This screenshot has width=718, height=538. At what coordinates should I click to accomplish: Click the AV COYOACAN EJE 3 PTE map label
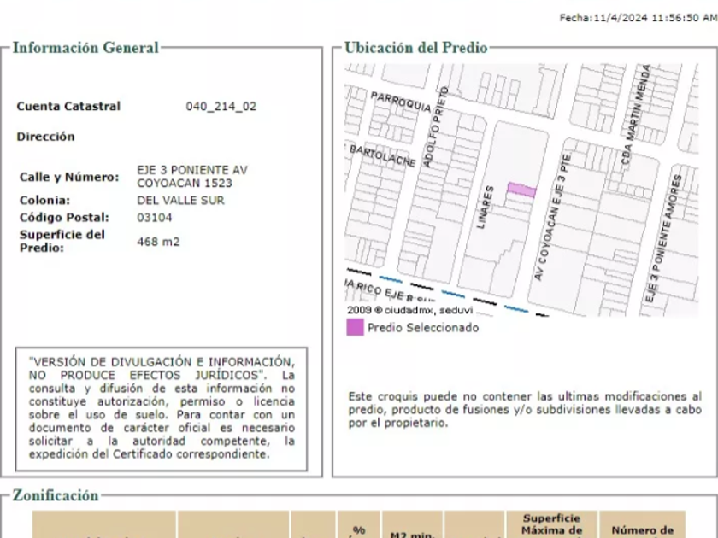(554, 217)
